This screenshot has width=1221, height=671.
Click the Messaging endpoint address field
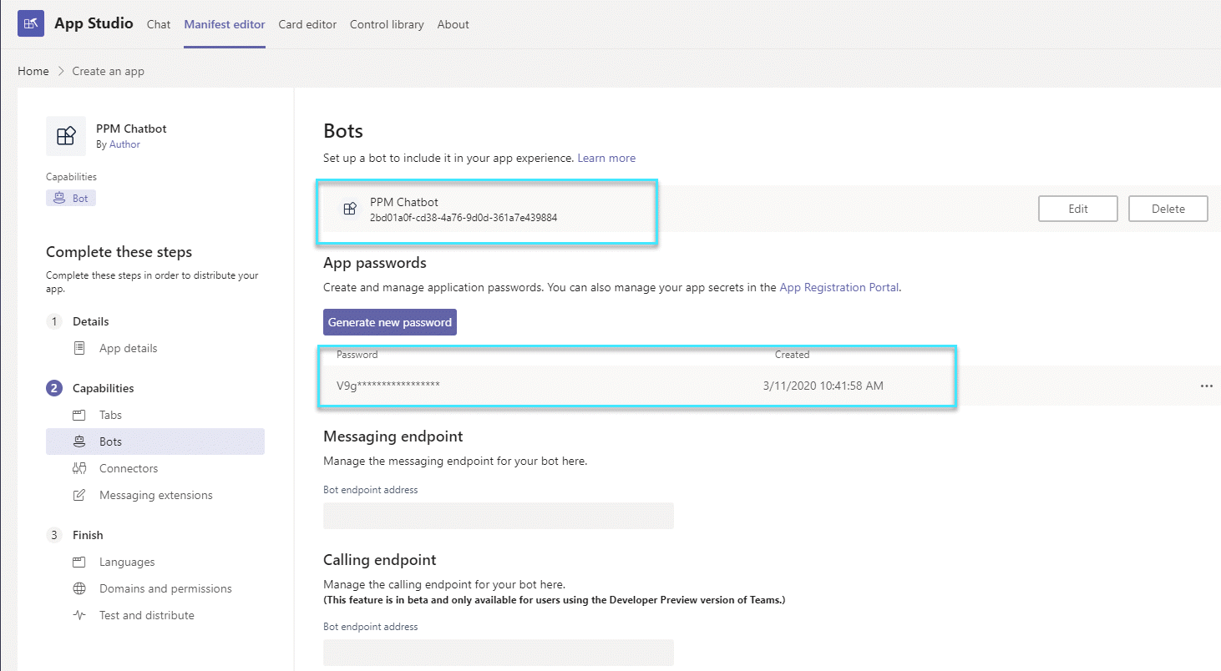[x=499, y=516]
